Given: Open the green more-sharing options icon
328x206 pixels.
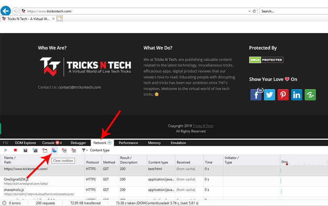Looking at the screenshot, I should tap(310, 95).
